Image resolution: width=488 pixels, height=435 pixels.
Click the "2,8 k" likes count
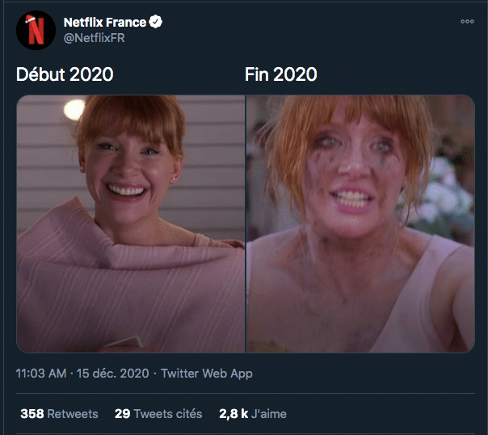[233, 414]
